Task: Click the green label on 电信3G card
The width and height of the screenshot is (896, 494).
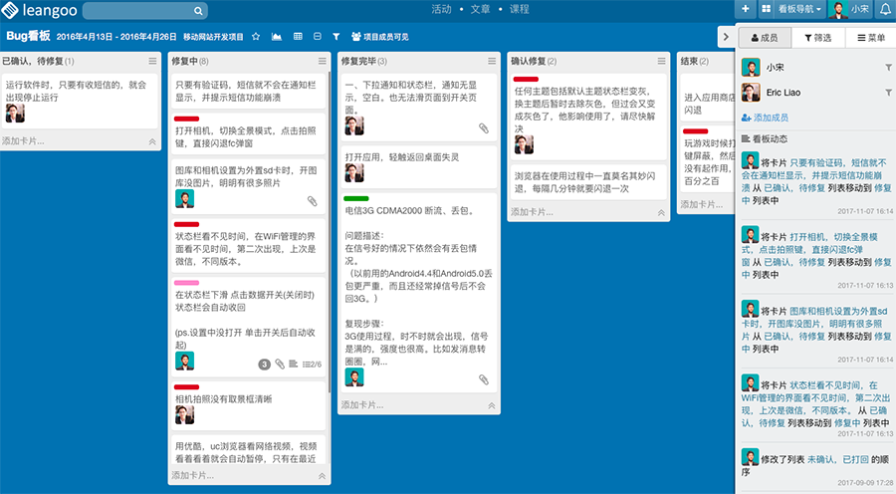Action: pos(356,198)
